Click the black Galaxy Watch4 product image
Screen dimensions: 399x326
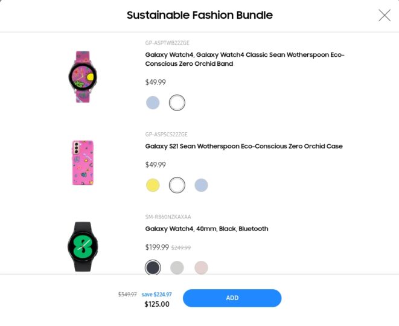(x=83, y=245)
